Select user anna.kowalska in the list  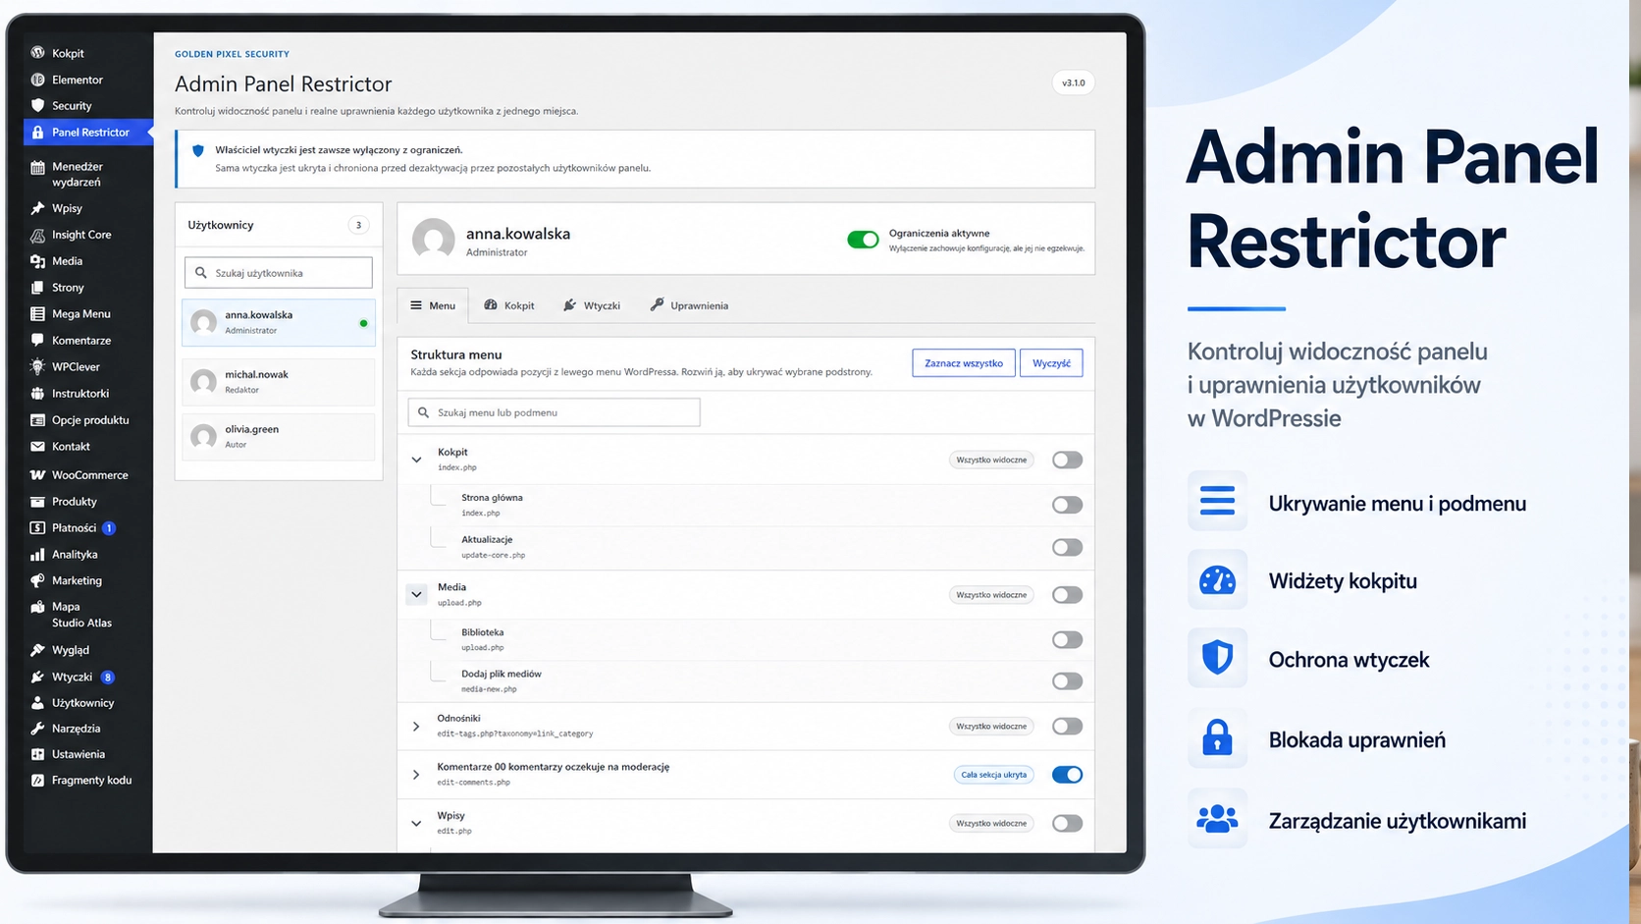[x=279, y=322]
